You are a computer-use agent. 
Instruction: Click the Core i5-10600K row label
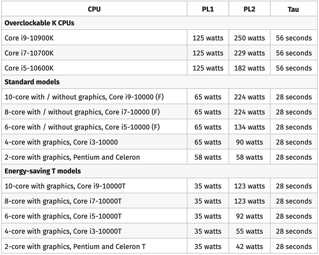click(29, 68)
